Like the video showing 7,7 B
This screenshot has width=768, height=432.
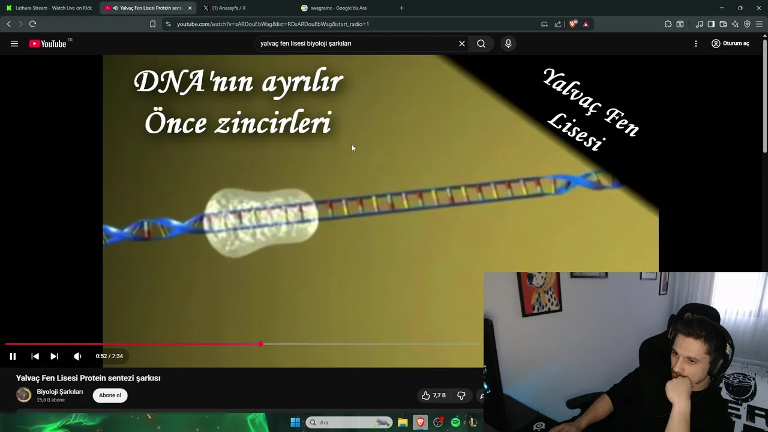(434, 395)
